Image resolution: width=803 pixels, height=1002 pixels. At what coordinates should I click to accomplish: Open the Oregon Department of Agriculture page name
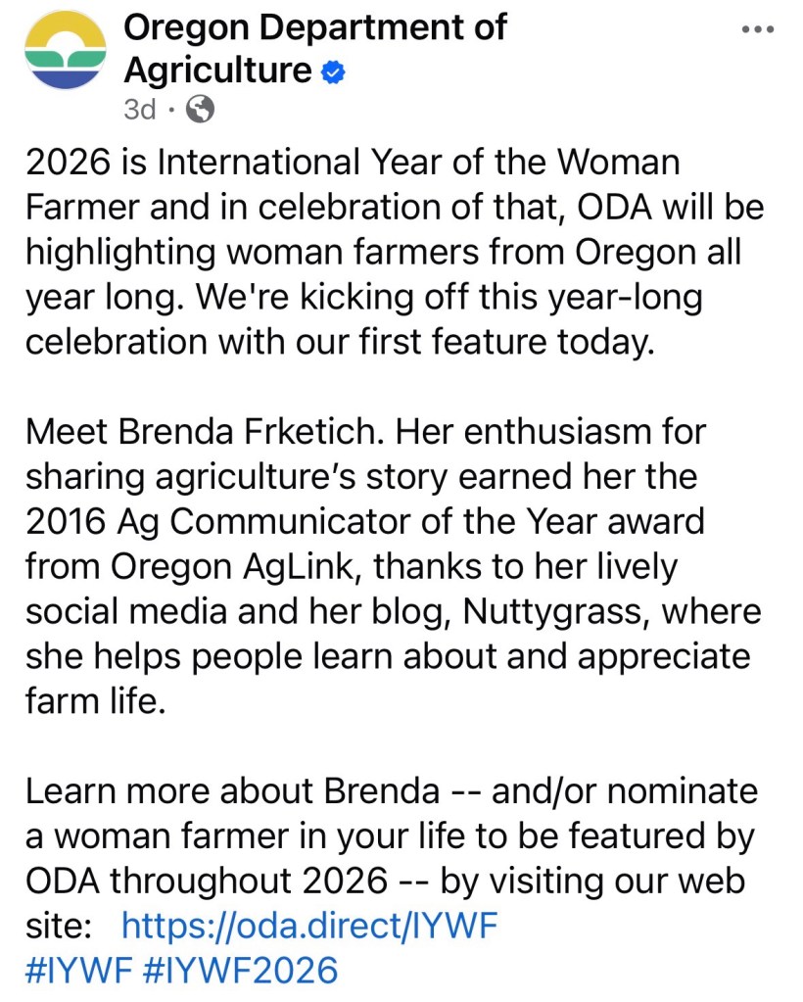coord(313,27)
